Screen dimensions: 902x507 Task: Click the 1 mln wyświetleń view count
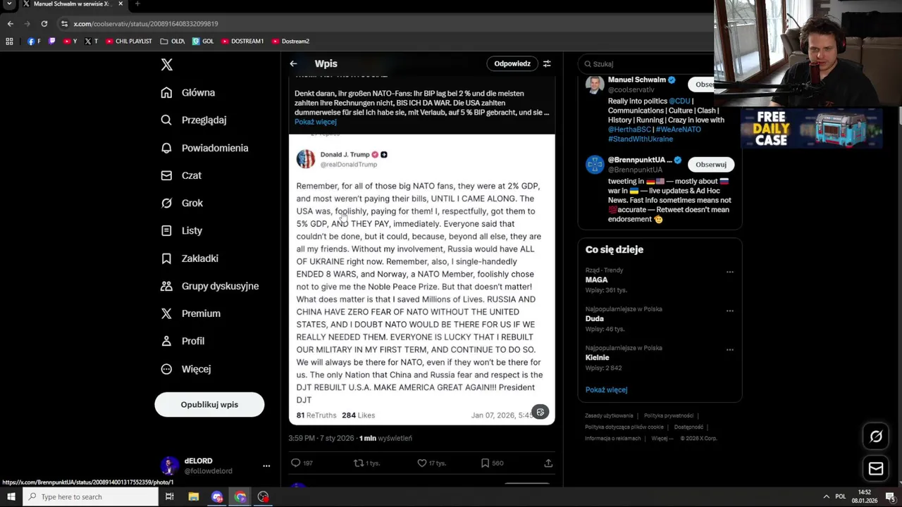pyautogui.click(x=385, y=438)
